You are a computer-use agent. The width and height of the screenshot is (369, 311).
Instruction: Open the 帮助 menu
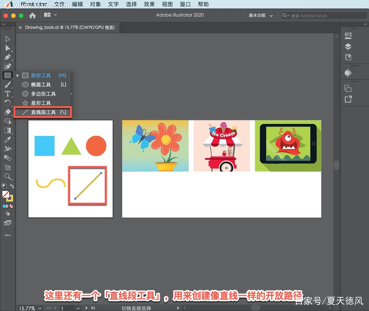pyautogui.click(x=203, y=4)
